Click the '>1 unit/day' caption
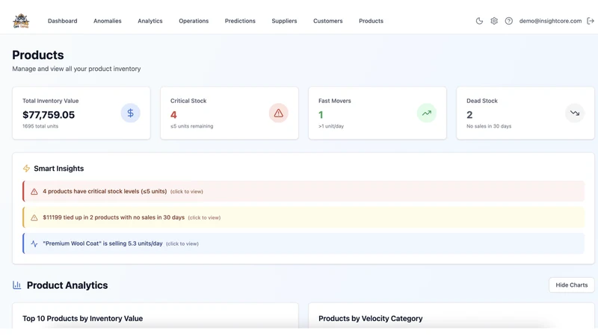The height and width of the screenshot is (336, 598). pos(331,126)
